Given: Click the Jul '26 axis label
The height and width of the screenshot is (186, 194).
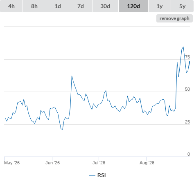Looking at the screenshot, I should [99, 163].
